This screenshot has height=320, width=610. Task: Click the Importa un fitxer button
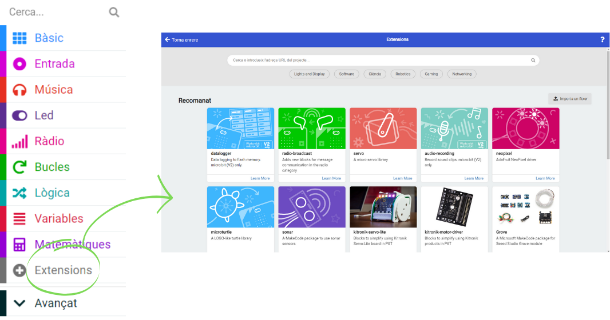(x=569, y=99)
